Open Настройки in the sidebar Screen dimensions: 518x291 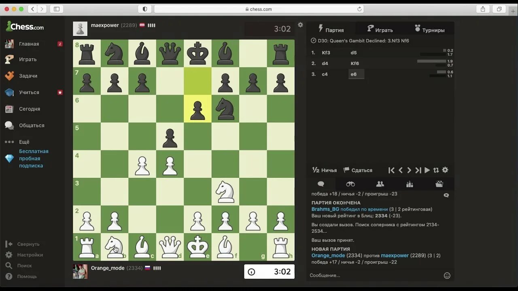coord(30,255)
